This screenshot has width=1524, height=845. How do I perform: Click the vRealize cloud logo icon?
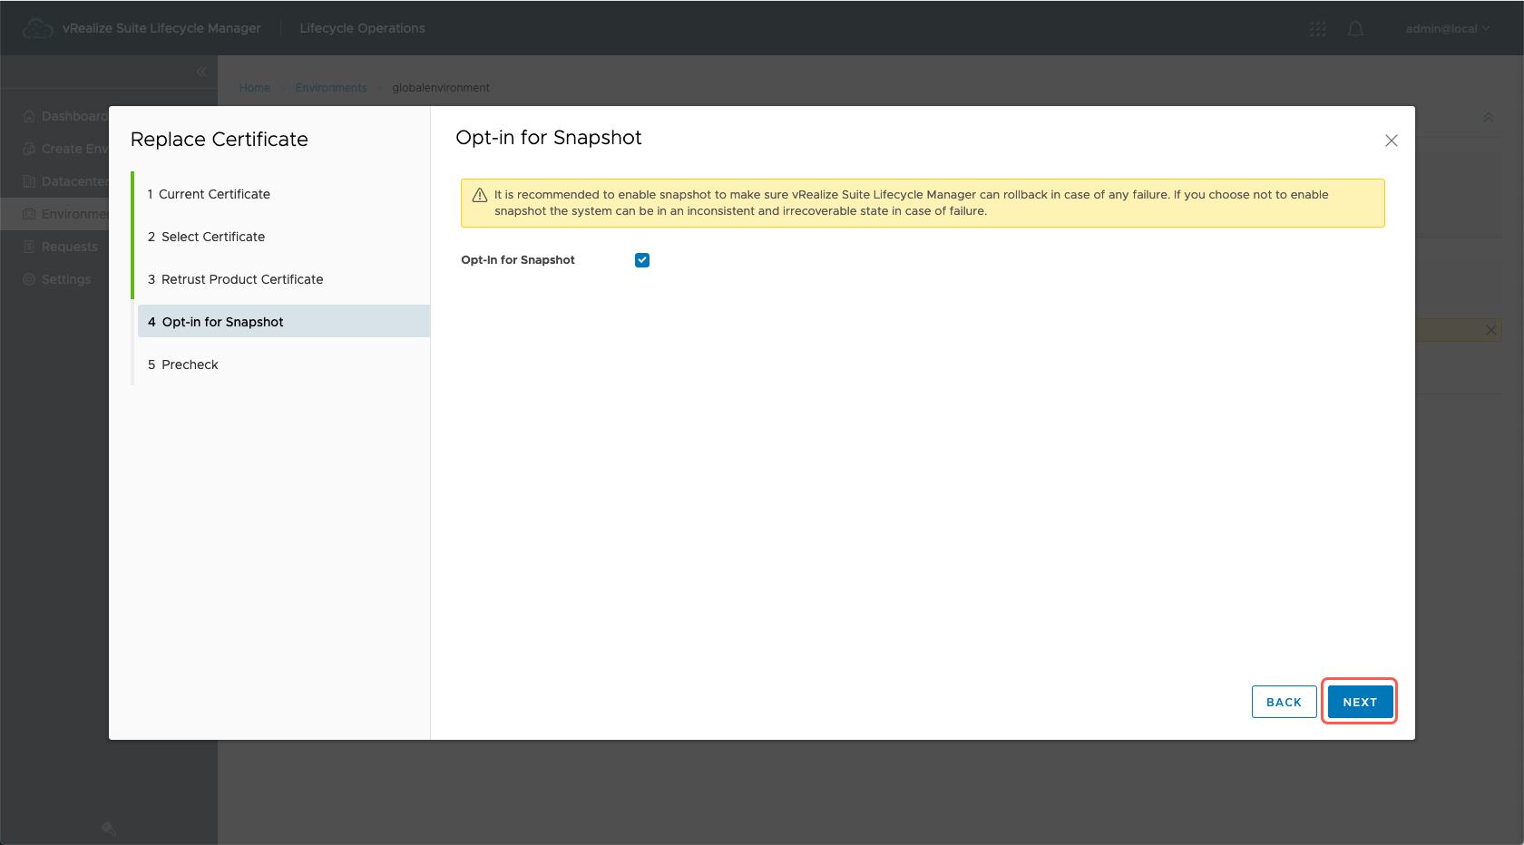[x=37, y=29]
